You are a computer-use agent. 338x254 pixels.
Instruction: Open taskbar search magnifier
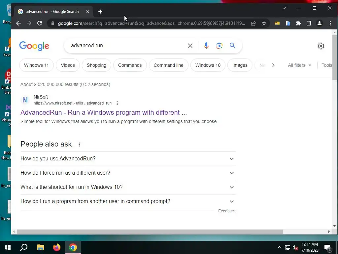pyautogui.click(x=24, y=247)
